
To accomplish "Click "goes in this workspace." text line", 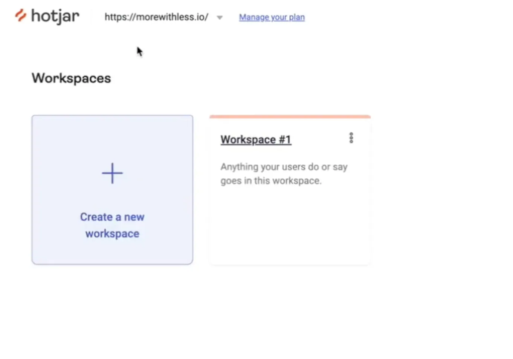I will (271, 181).
